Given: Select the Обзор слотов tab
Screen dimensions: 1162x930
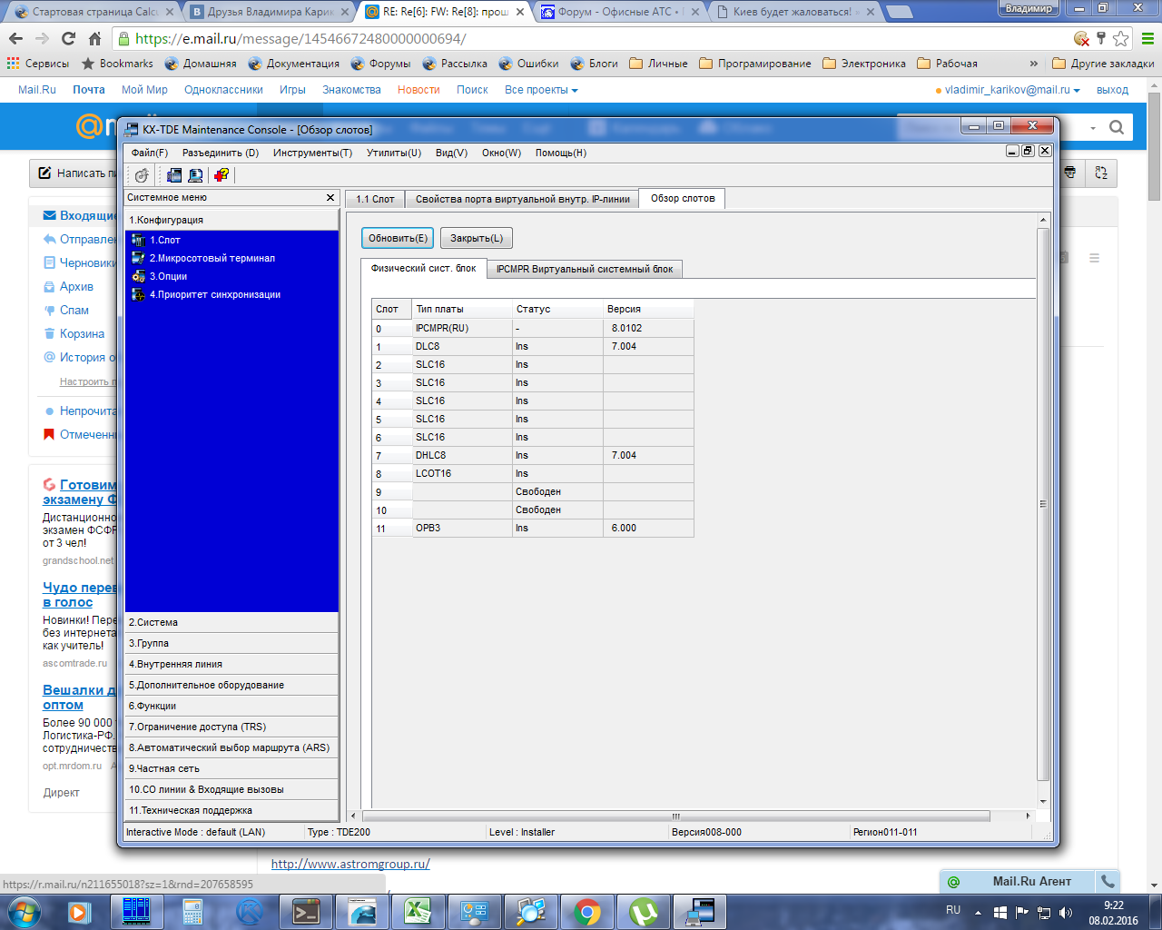Looking at the screenshot, I should [683, 198].
